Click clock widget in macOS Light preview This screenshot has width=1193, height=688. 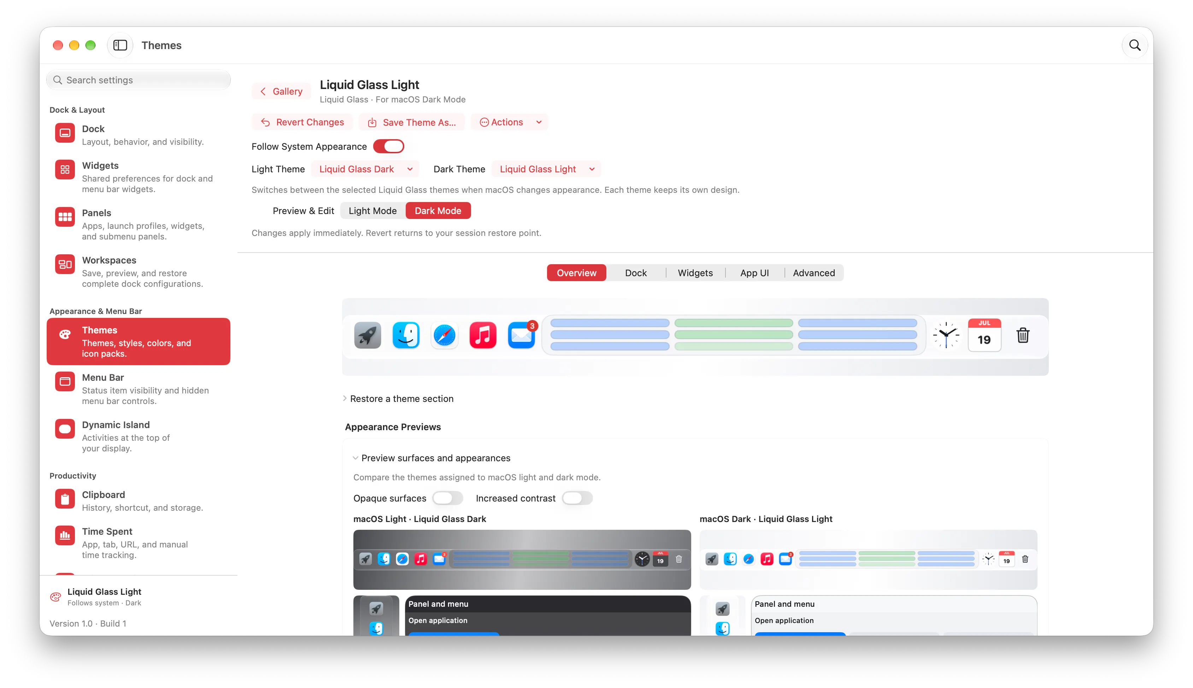tap(642, 559)
